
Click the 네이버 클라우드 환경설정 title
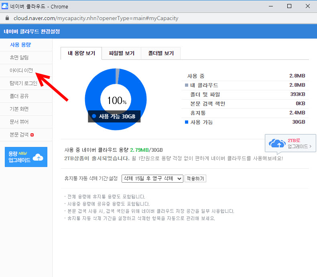pos(32,32)
